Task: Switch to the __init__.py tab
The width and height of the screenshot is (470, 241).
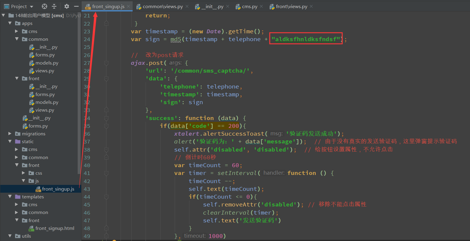Action: pyautogui.click(x=212, y=6)
